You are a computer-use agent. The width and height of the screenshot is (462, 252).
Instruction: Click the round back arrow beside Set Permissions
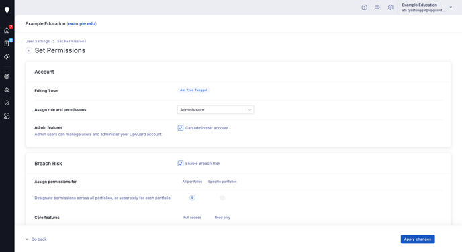[29, 50]
